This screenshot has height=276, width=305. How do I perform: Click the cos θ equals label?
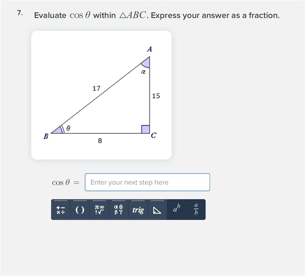[x=66, y=182]
